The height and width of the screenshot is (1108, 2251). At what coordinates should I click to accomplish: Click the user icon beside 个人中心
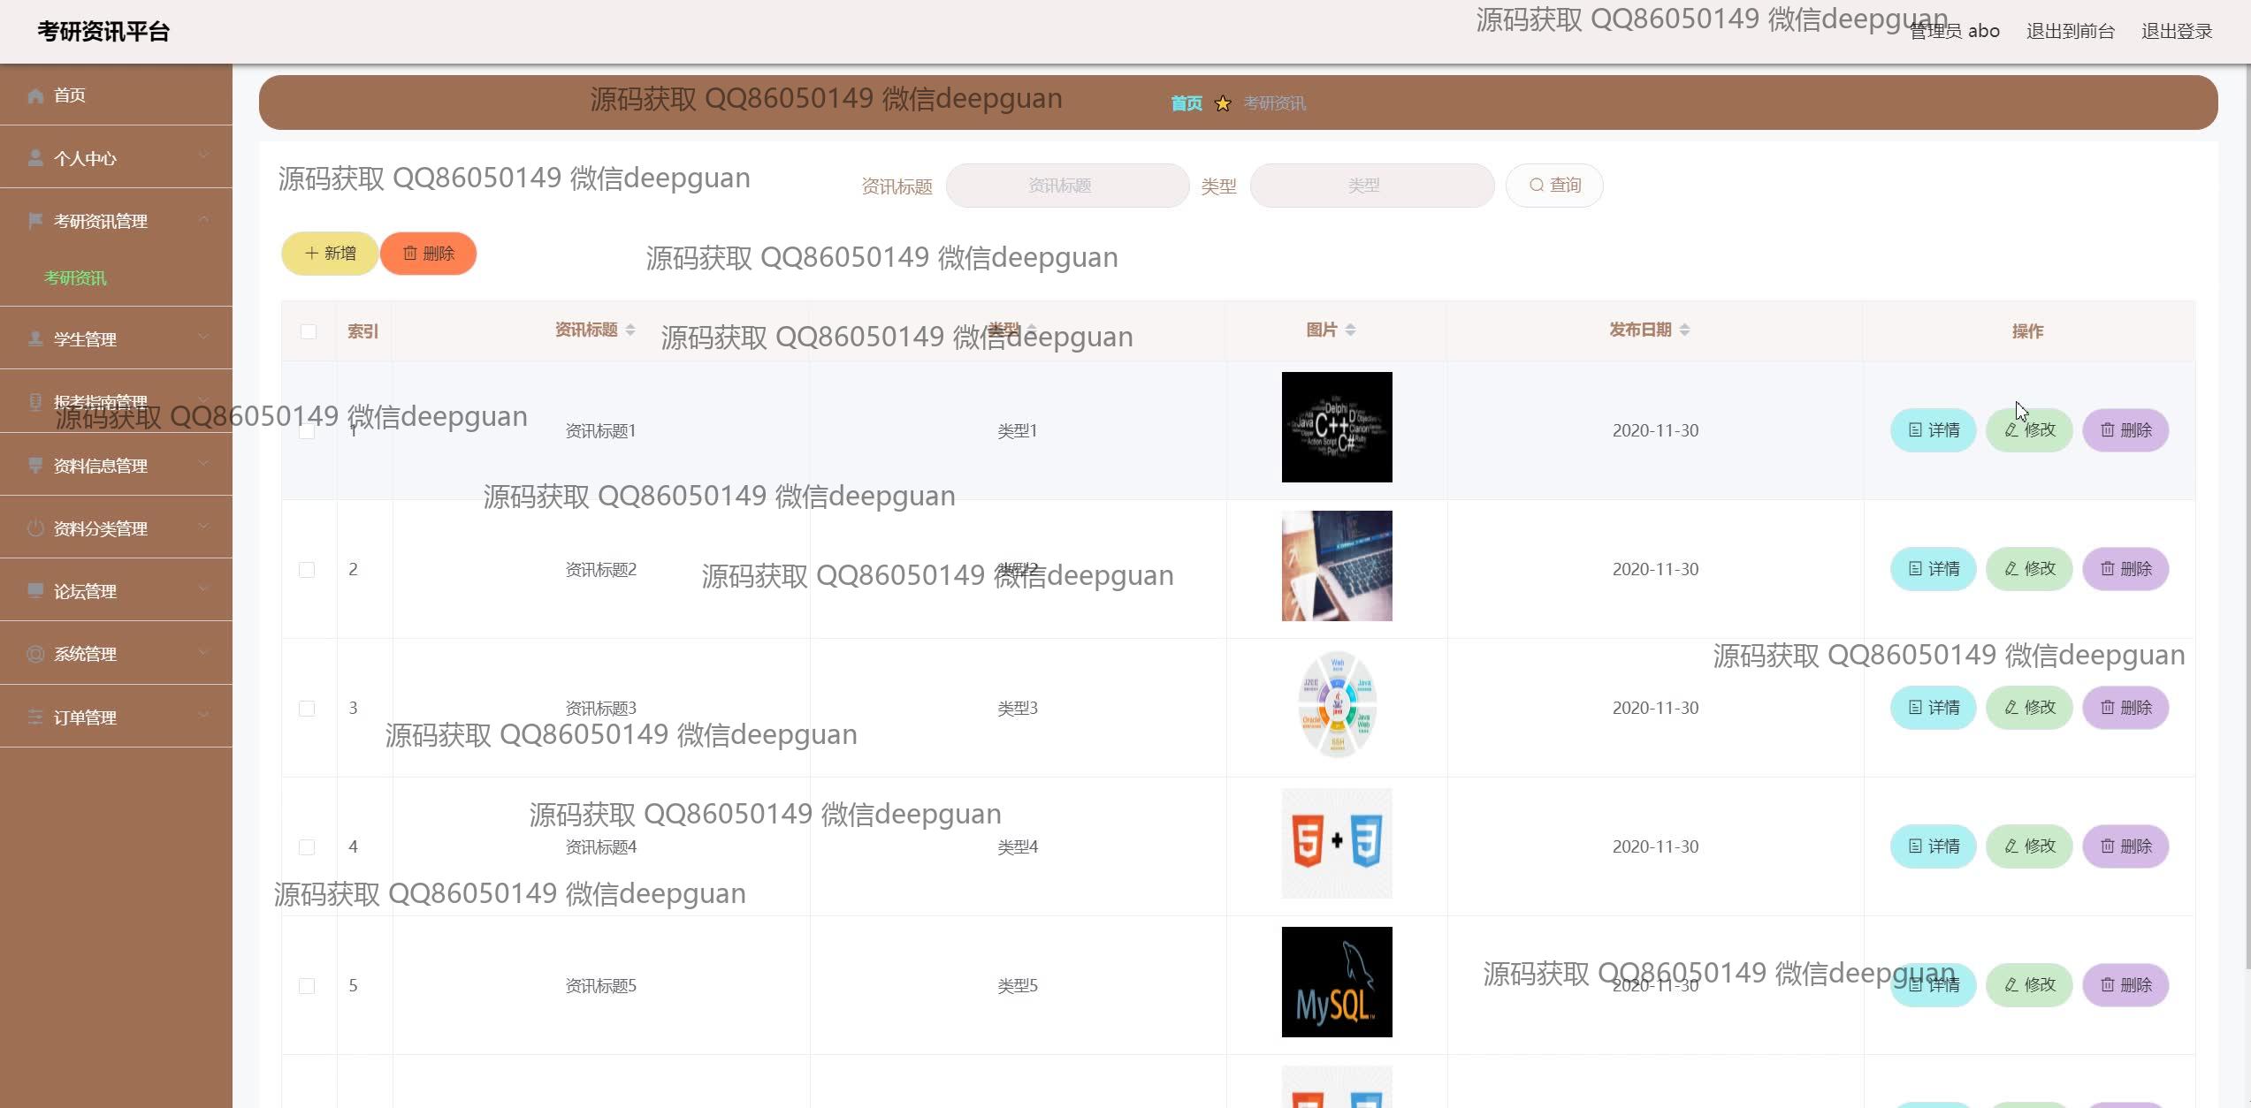35,158
